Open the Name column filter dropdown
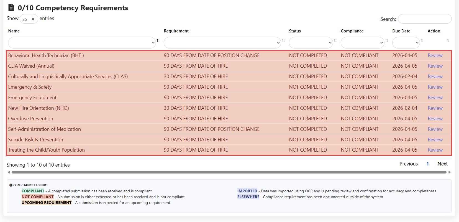The image size is (459, 222). pos(82,43)
